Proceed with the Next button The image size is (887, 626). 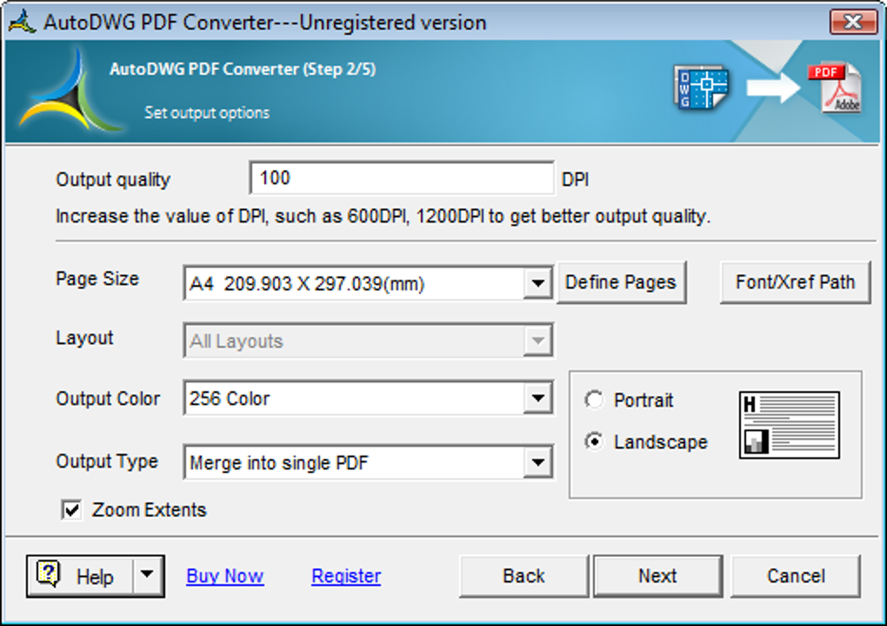[657, 576]
